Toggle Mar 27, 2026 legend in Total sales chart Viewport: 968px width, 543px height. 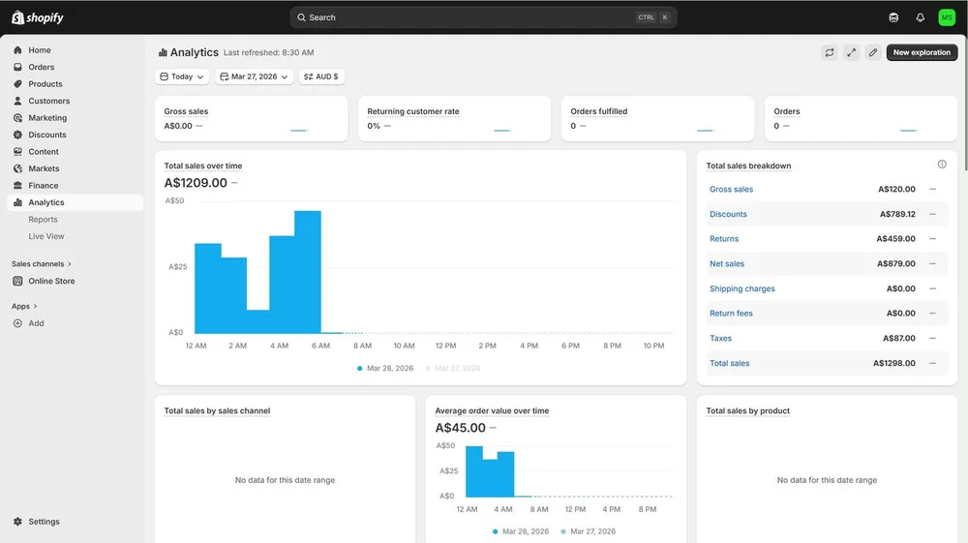pos(453,369)
